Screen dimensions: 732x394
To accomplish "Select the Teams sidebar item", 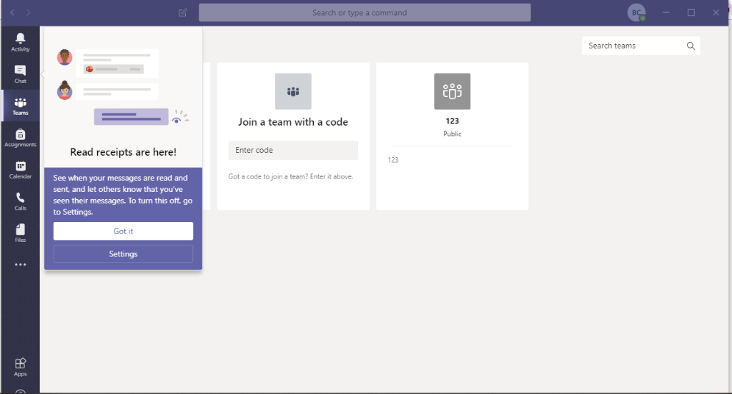I will coord(20,106).
